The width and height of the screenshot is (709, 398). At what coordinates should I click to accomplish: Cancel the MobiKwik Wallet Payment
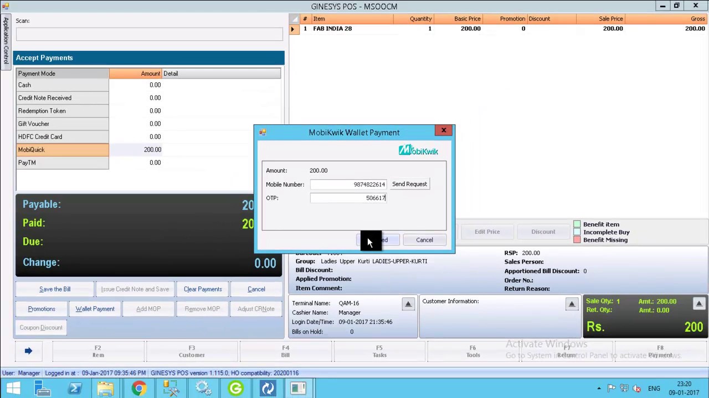tap(424, 240)
